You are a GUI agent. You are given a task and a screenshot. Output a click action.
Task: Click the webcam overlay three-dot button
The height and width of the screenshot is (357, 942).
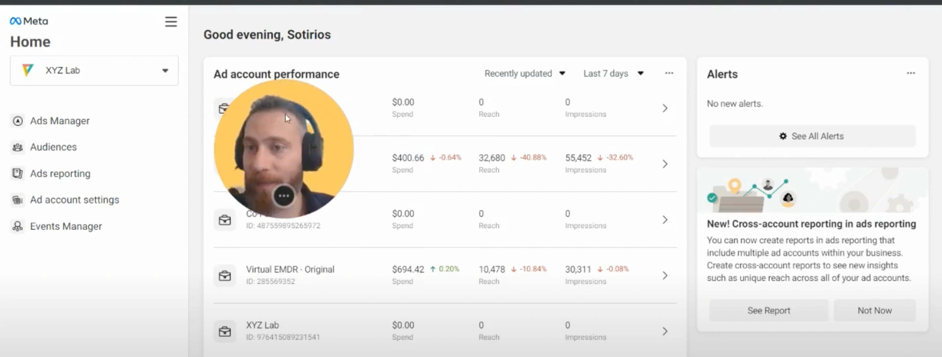284,196
